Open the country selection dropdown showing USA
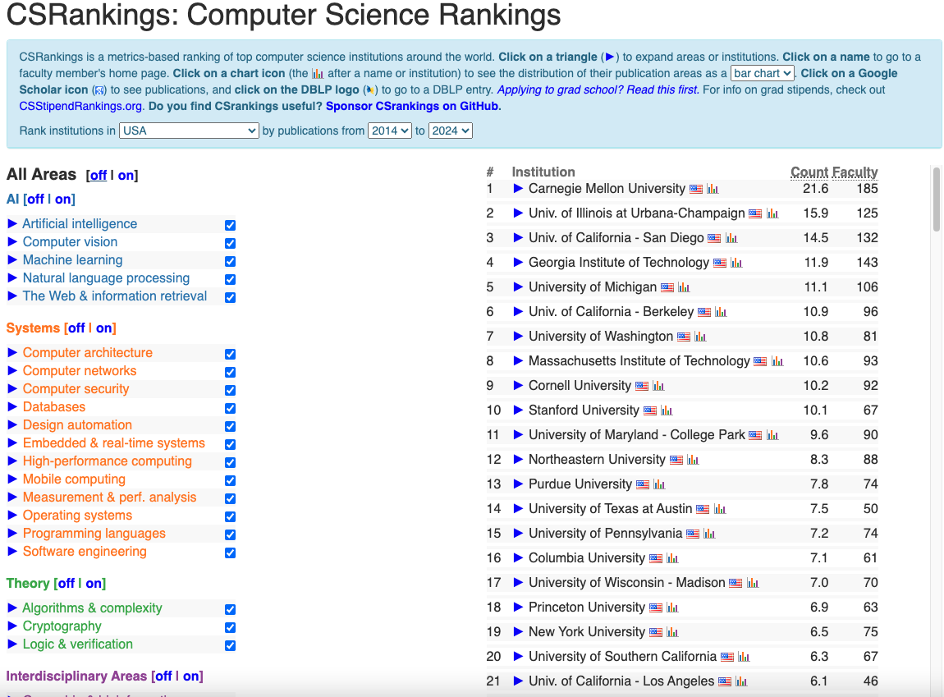Viewport: 944px width, 697px height. 188,130
